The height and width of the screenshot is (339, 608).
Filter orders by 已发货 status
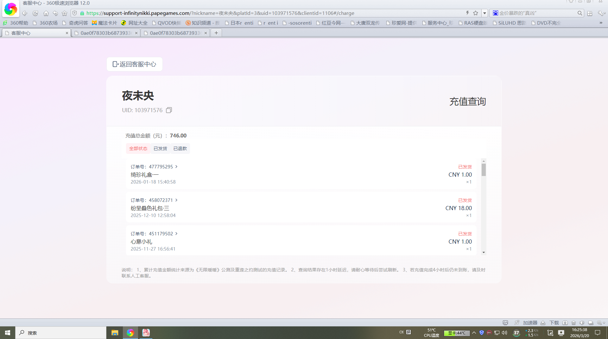point(160,148)
